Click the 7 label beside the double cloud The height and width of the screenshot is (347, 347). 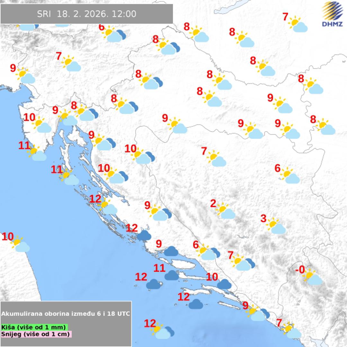(230, 255)
